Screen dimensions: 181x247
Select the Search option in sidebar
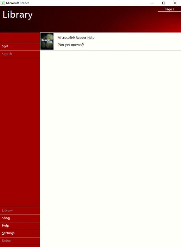[7, 54]
